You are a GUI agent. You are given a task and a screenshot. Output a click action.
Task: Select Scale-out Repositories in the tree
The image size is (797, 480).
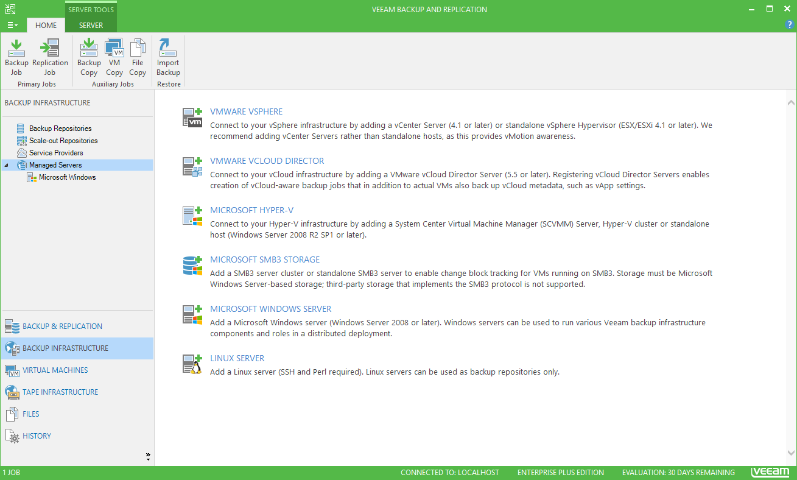click(63, 141)
